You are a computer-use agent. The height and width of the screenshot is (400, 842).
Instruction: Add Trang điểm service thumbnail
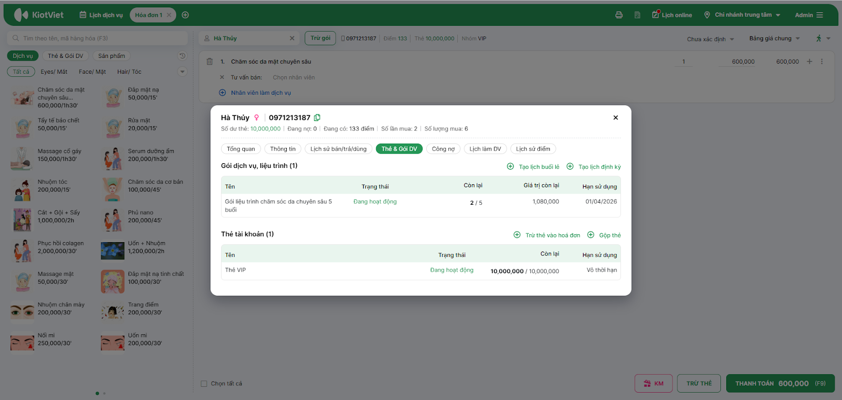(x=113, y=312)
